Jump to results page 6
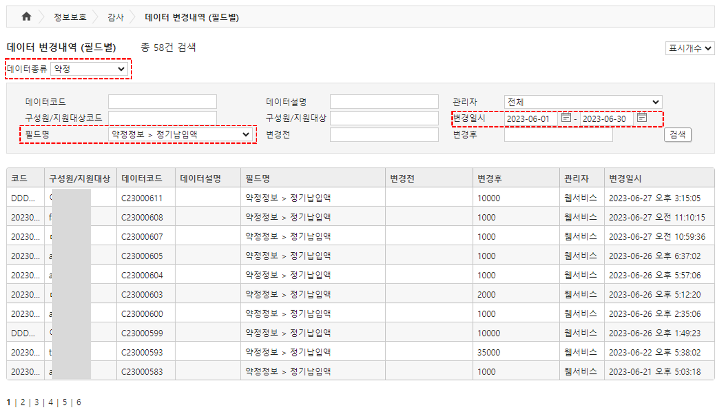The height and width of the screenshot is (412, 726). point(78,402)
